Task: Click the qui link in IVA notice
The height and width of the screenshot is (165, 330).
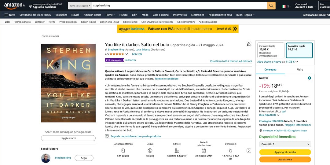Action: pyautogui.click(x=284, y=112)
